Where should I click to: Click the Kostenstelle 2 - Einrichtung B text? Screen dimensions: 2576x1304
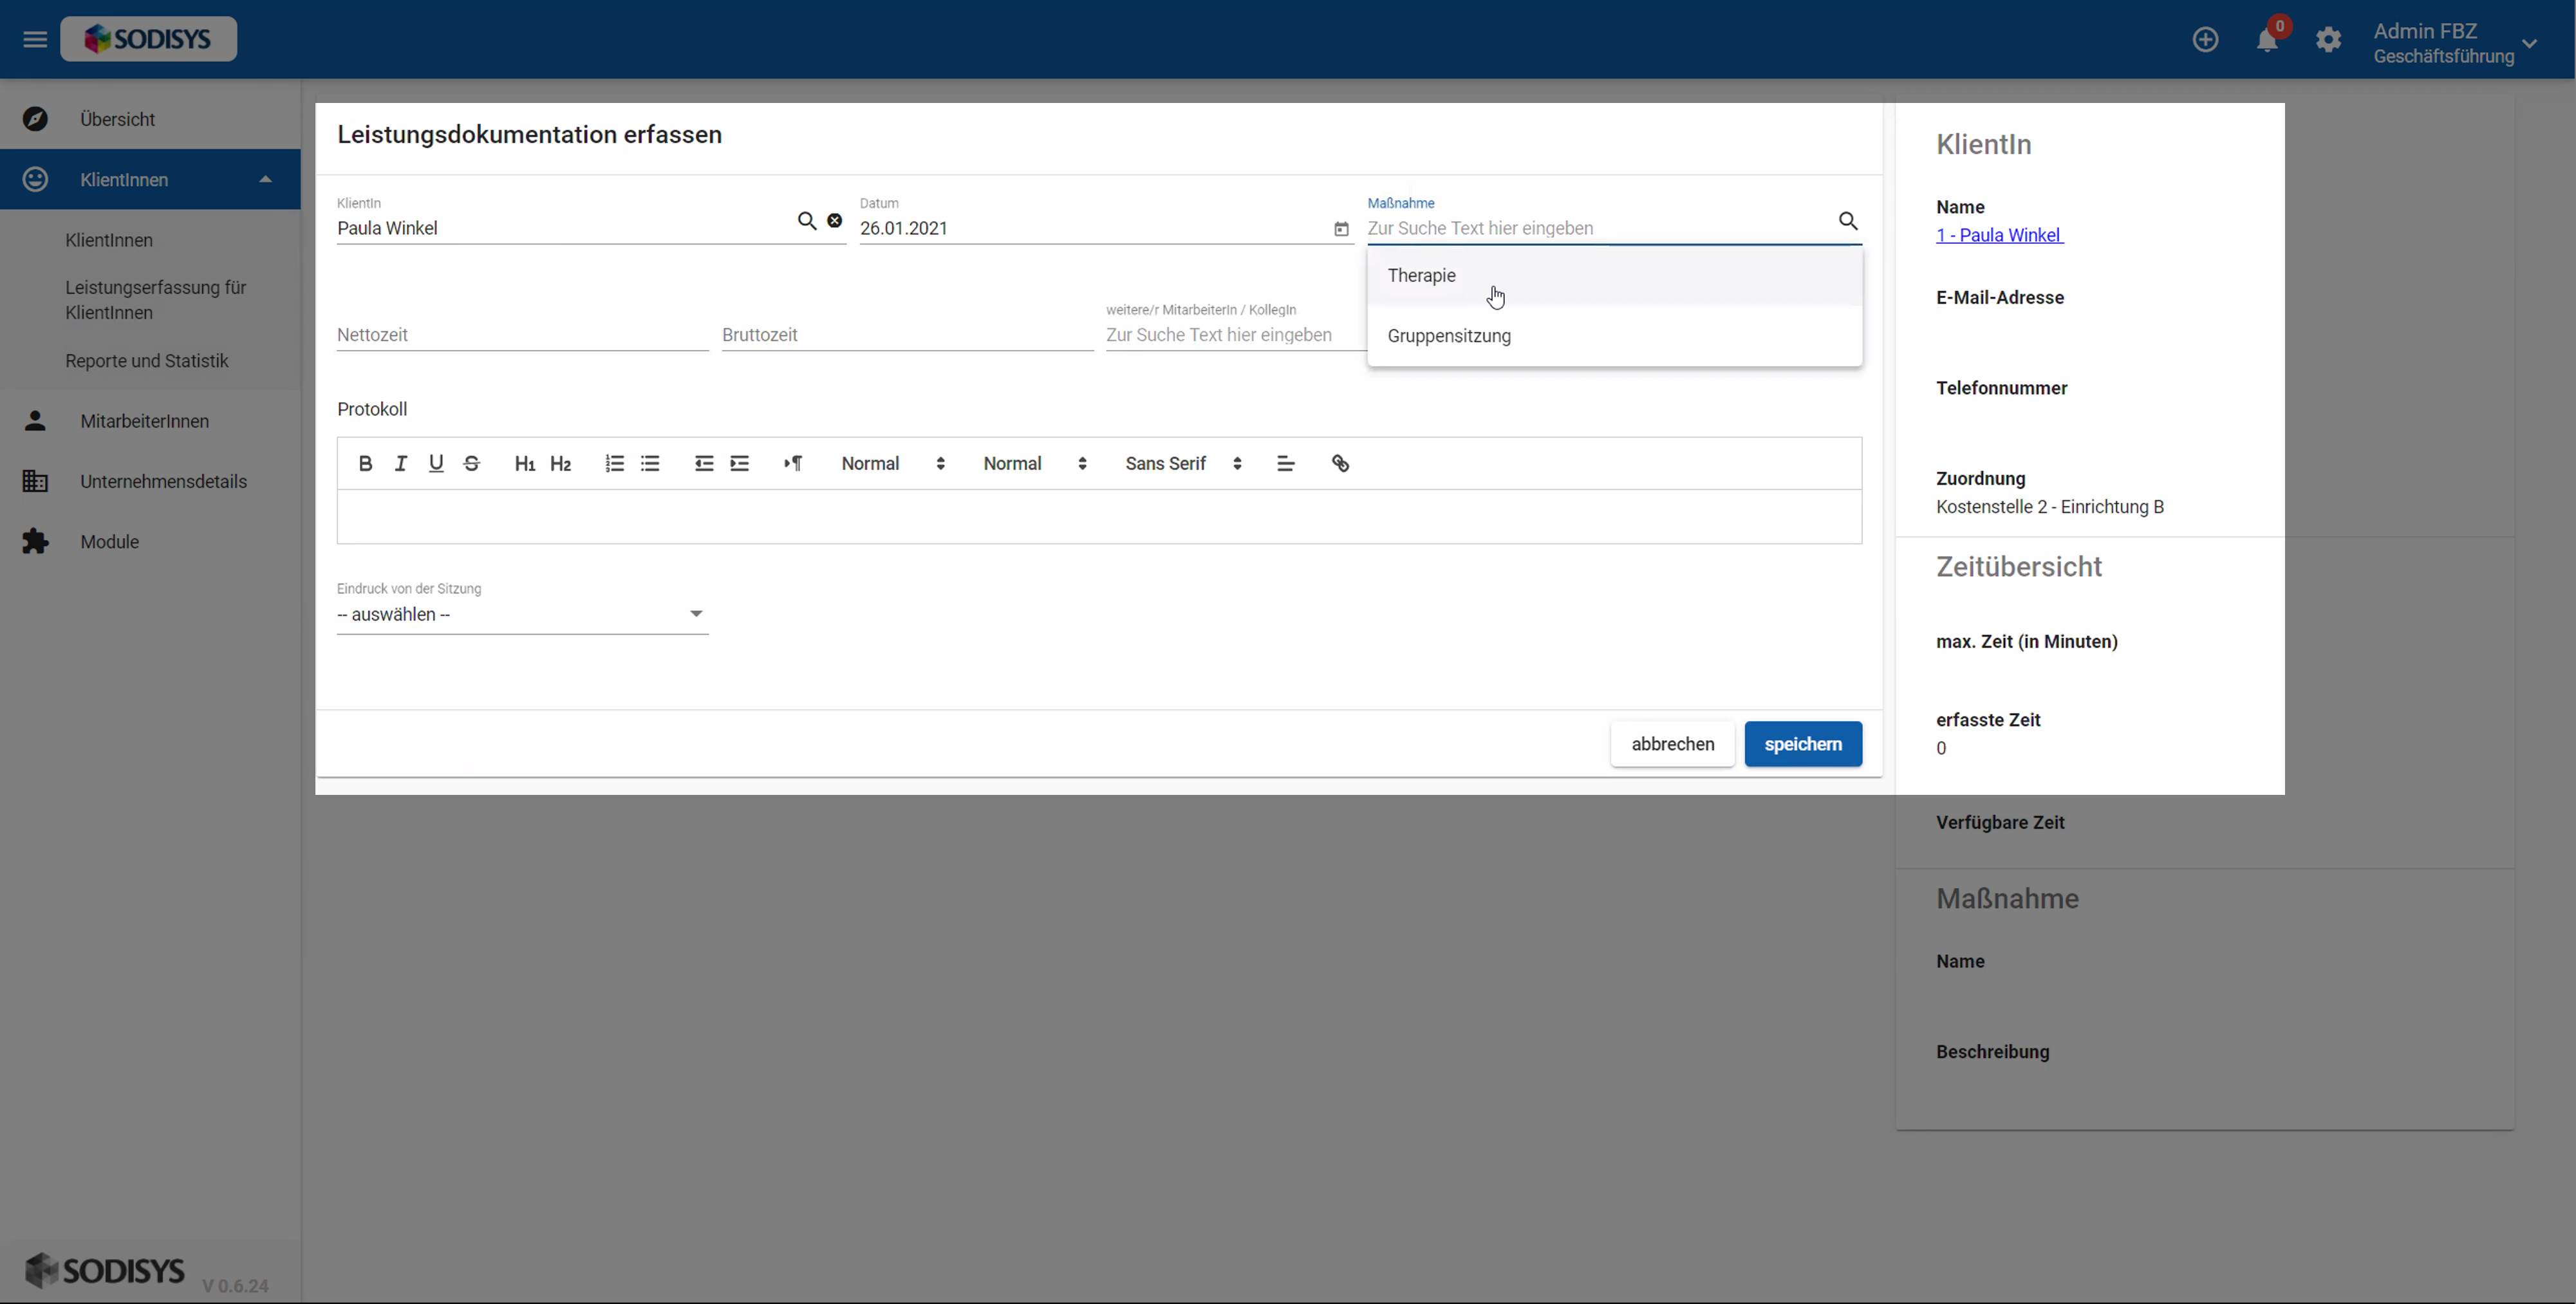point(2049,507)
